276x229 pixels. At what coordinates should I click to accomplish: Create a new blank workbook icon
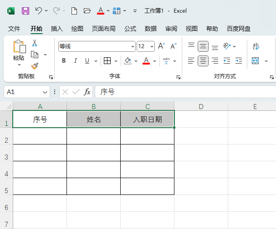pos(74,11)
